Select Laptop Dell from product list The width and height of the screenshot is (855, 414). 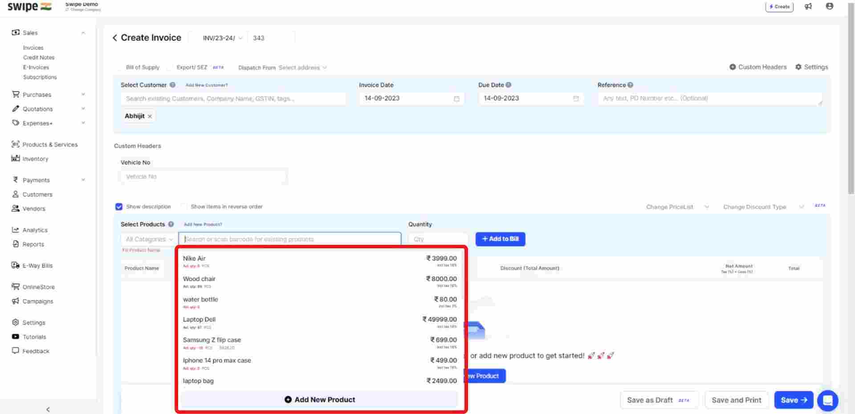point(320,322)
